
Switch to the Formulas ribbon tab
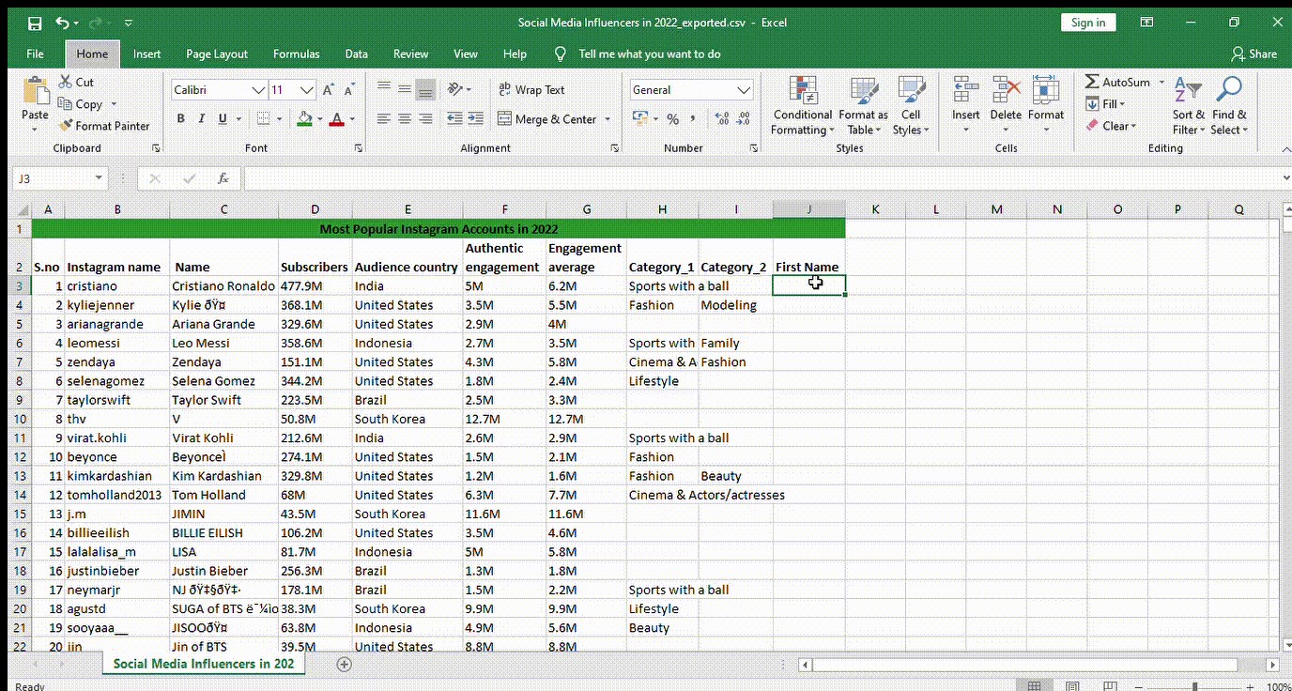[296, 54]
